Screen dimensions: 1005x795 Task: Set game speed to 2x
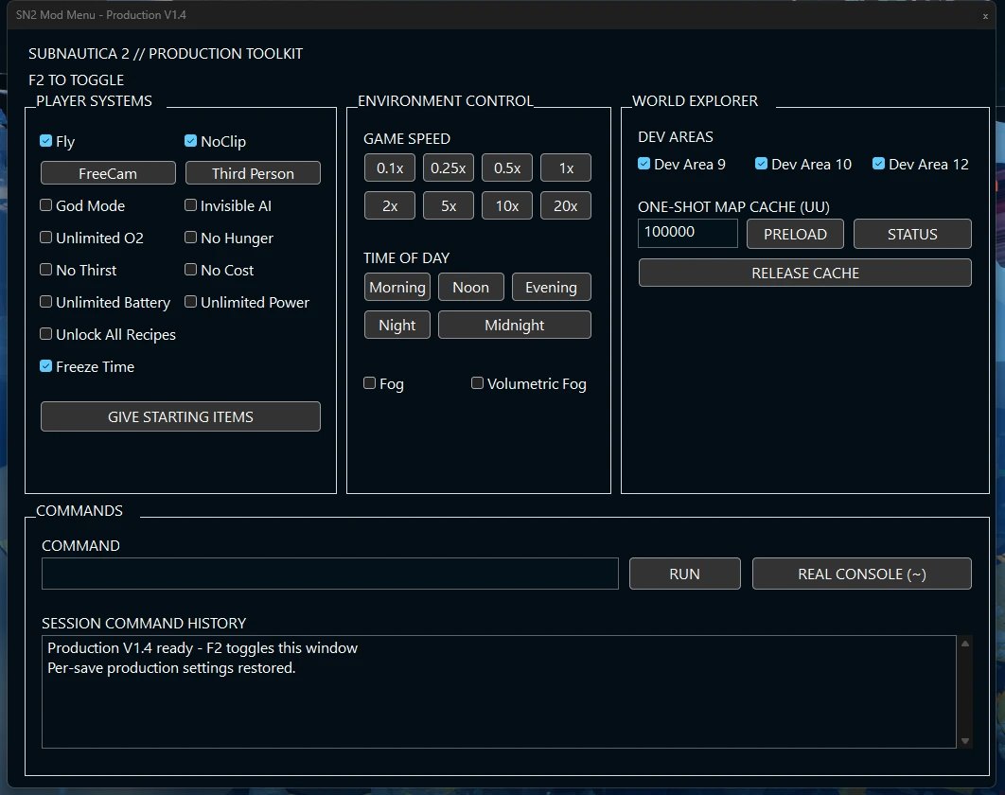[x=390, y=205]
